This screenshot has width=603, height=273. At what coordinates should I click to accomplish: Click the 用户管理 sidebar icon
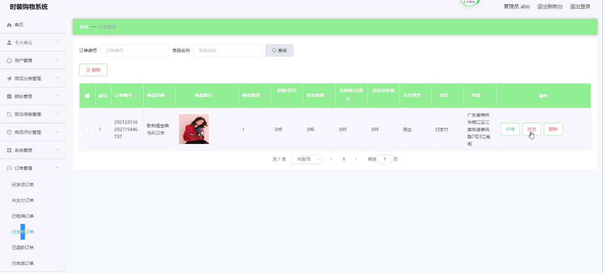pyautogui.click(x=9, y=61)
